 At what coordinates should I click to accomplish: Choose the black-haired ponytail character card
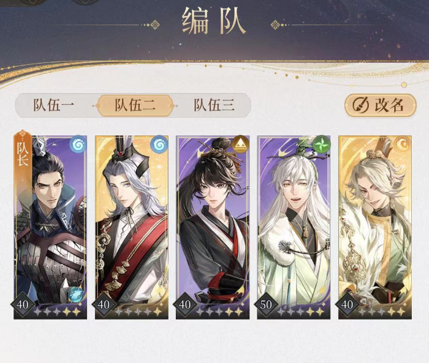click(213, 227)
